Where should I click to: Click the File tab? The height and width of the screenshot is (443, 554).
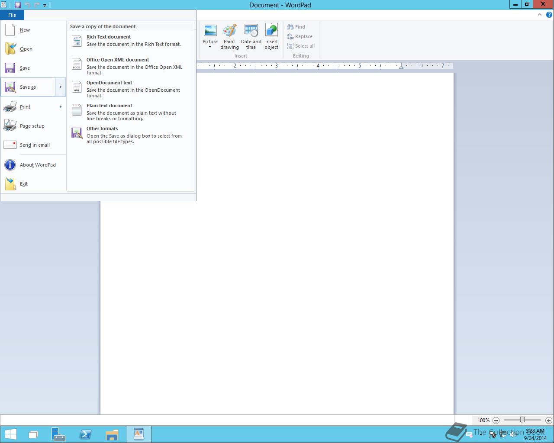click(12, 15)
